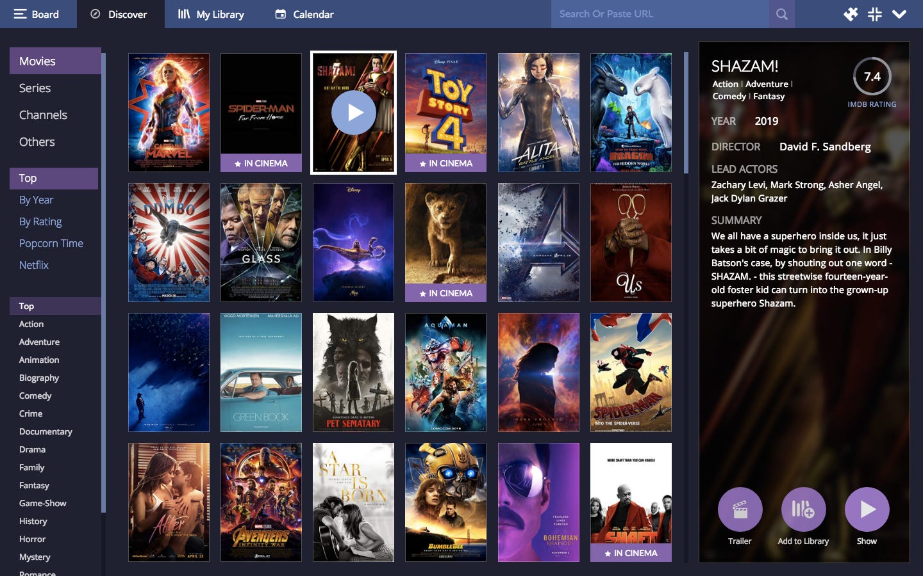This screenshot has height=576, width=923.
Task: Play Shazam using the Show button icon
Action: click(x=867, y=511)
